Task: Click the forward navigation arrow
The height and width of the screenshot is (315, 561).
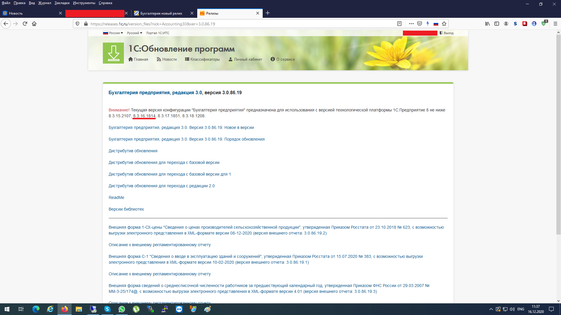Action: click(x=16, y=24)
